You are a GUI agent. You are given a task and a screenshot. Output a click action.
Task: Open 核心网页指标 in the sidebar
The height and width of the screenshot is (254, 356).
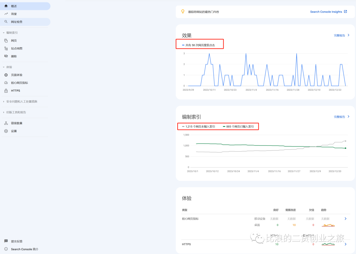[19, 83]
